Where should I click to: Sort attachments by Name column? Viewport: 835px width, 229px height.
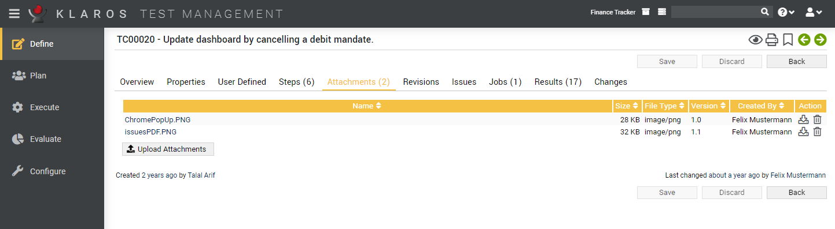[367, 106]
